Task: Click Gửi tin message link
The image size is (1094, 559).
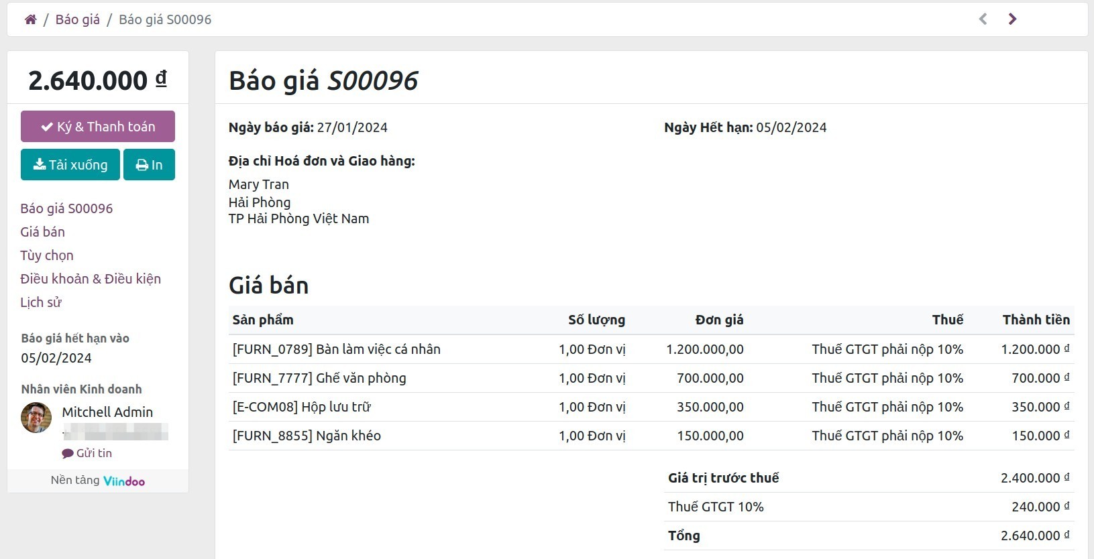Action: pyautogui.click(x=87, y=453)
